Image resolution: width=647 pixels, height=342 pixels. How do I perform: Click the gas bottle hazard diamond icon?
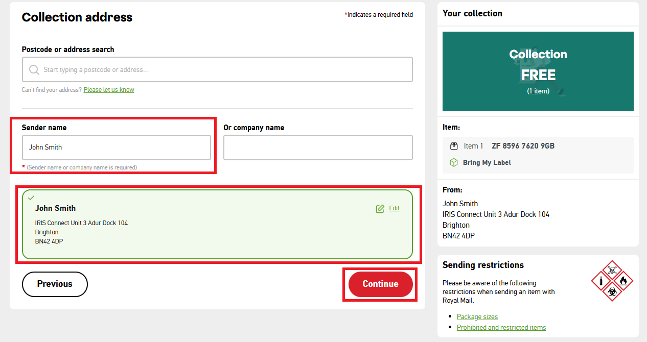click(x=602, y=280)
